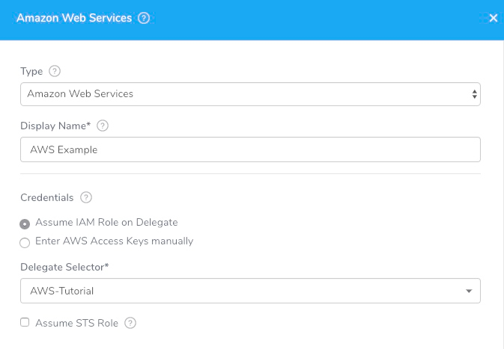Viewport: 504px width, 349px height.
Task: Click the Display Name field with AWS Example
Action: (250, 149)
